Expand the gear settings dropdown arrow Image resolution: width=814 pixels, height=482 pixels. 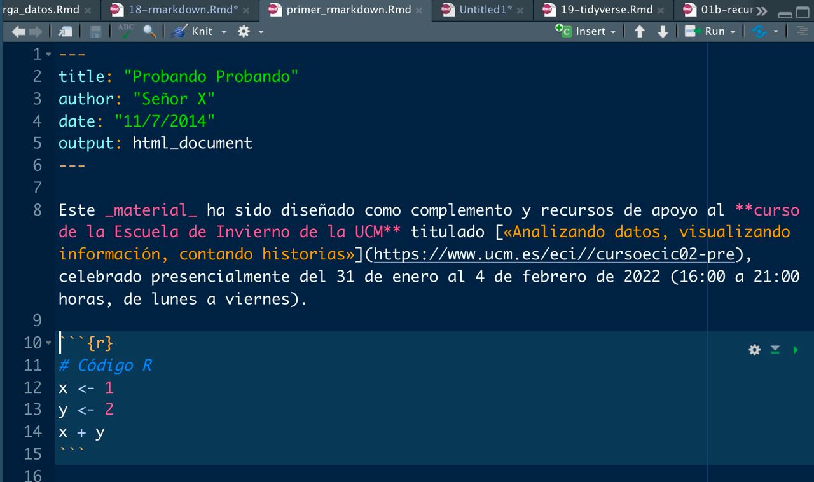point(261,31)
